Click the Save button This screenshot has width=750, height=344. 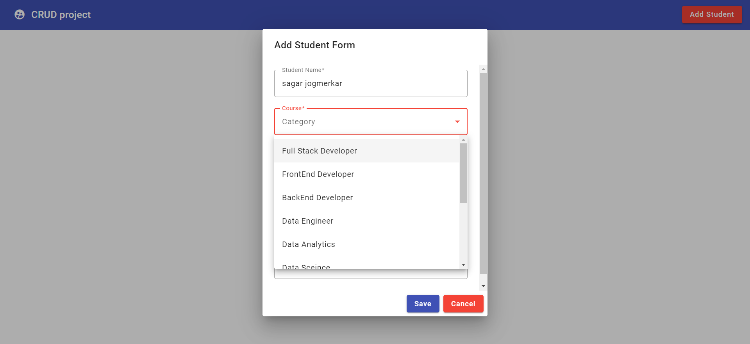(x=423, y=303)
